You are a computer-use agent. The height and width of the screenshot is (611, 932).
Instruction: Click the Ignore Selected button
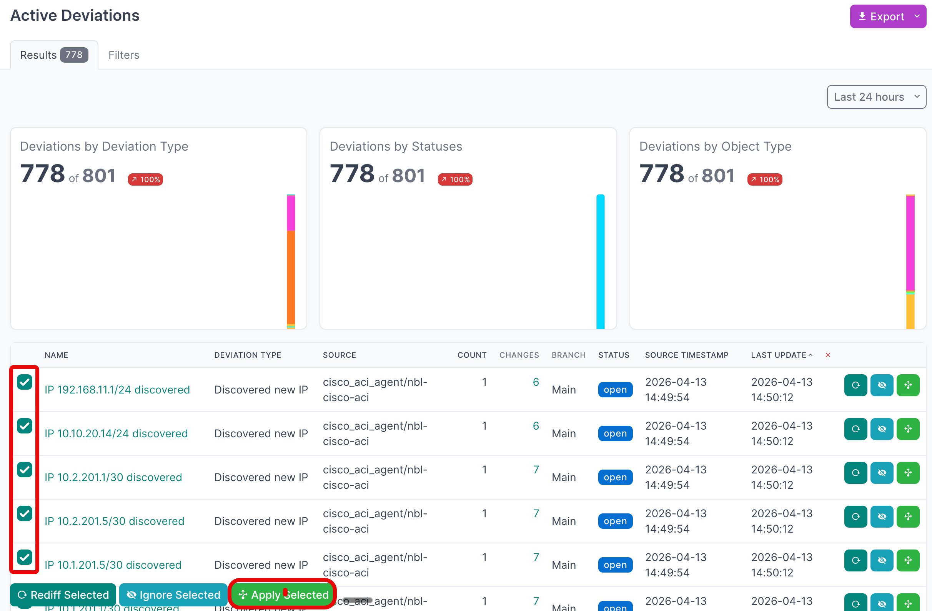[173, 594]
